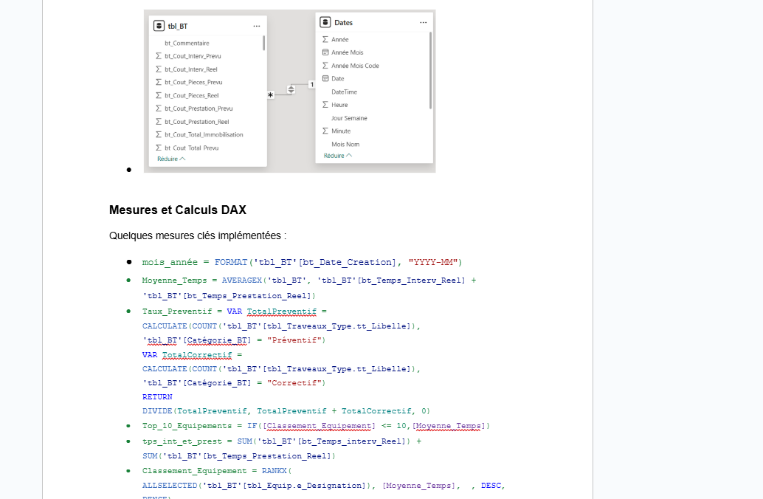763x499 pixels.
Task: Open the Dates table more options ellipsis
Action: click(x=424, y=22)
